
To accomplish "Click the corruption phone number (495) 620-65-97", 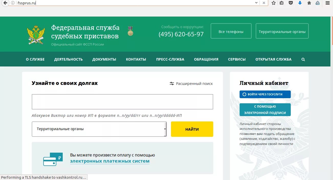I will pos(181,34).
